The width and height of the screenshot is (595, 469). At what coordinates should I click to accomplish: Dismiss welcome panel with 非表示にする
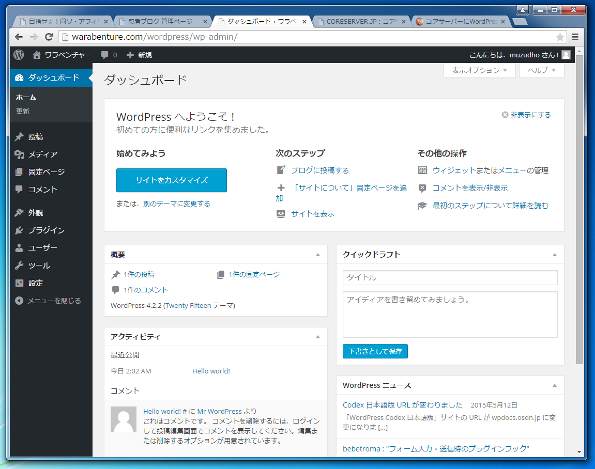[x=526, y=115]
